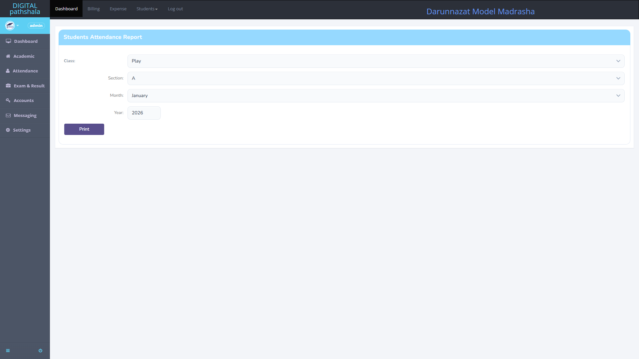
Task: Open the Section dropdown showing A
Action: pos(376,78)
